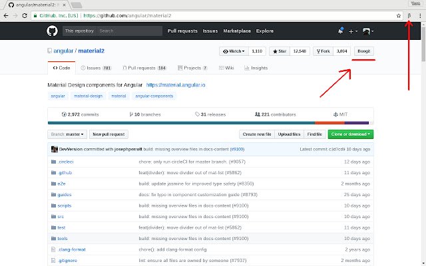Switch to repository Pull requests tab
Viewport: 426px width, 266px height.
144,68
